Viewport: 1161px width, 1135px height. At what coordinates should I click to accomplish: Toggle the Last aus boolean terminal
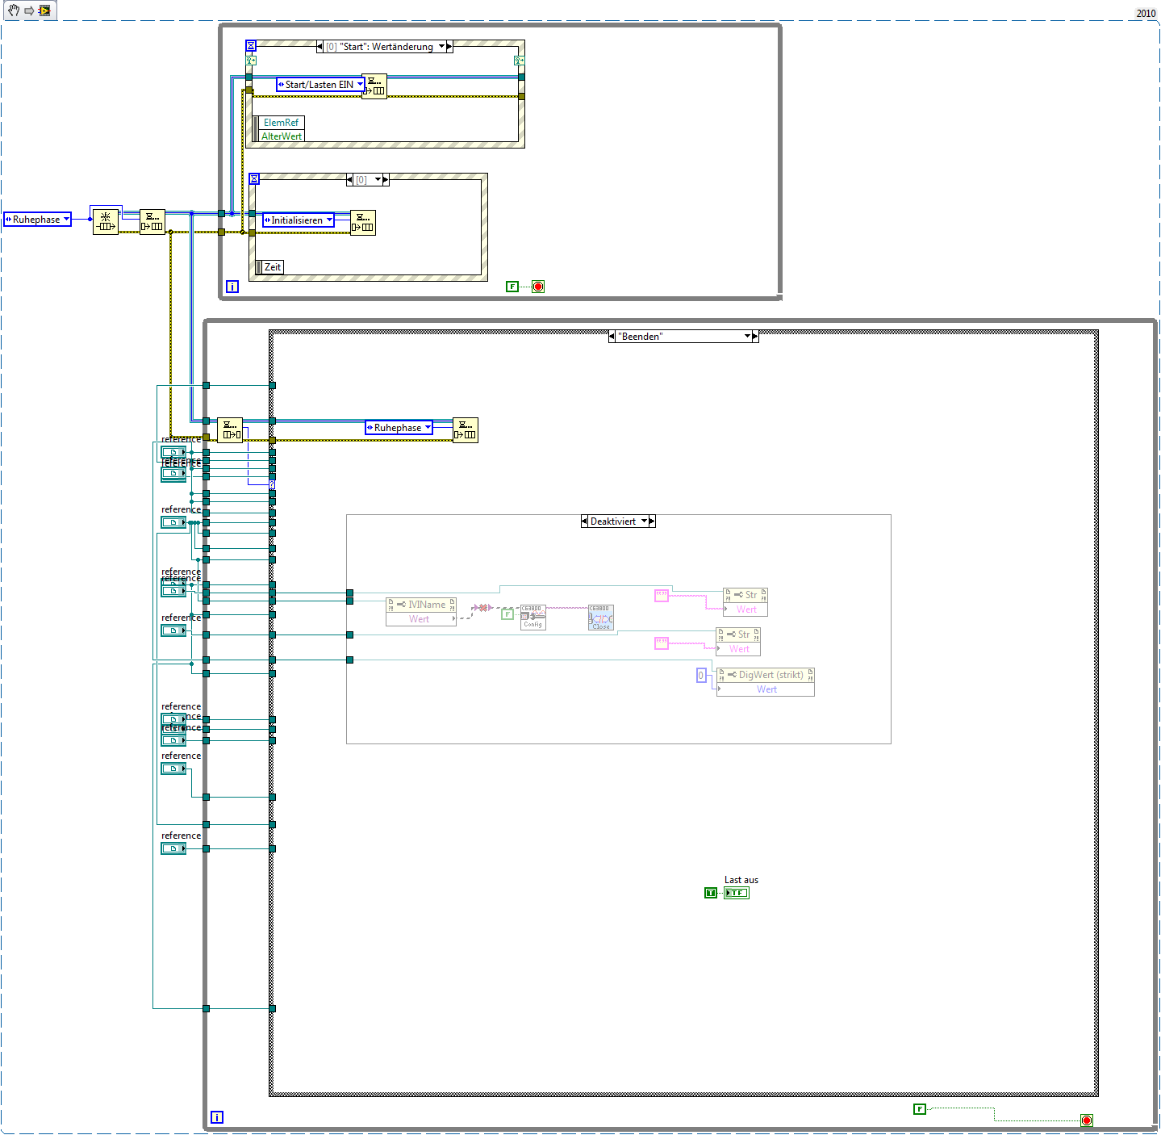737,893
